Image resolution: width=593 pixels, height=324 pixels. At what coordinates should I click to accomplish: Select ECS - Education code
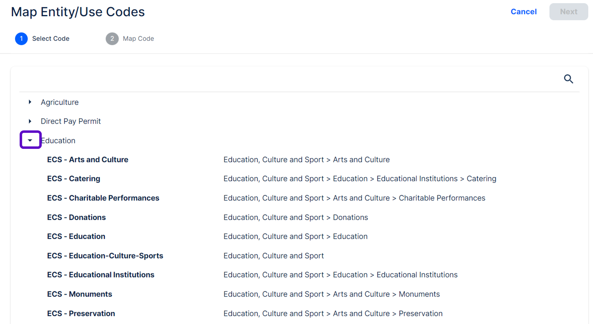click(x=76, y=236)
